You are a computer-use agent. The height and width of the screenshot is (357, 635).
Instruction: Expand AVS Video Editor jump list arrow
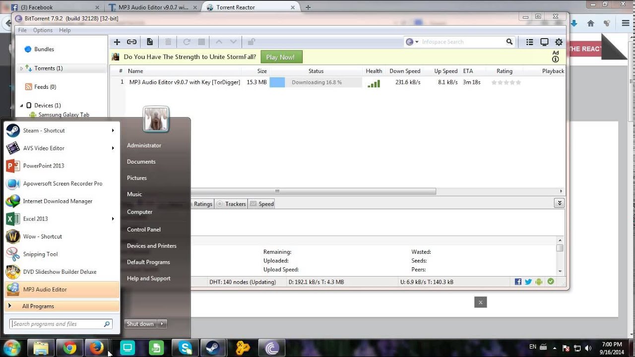tap(113, 148)
